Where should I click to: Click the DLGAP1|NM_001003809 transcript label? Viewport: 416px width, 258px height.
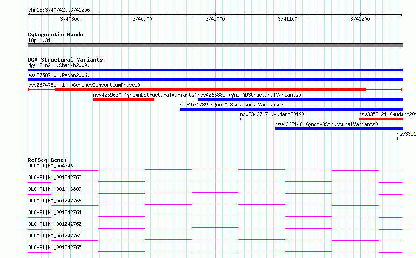point(55,189)
